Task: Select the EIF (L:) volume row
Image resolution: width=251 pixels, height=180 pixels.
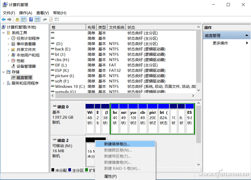Action: (x=123, y=65)
